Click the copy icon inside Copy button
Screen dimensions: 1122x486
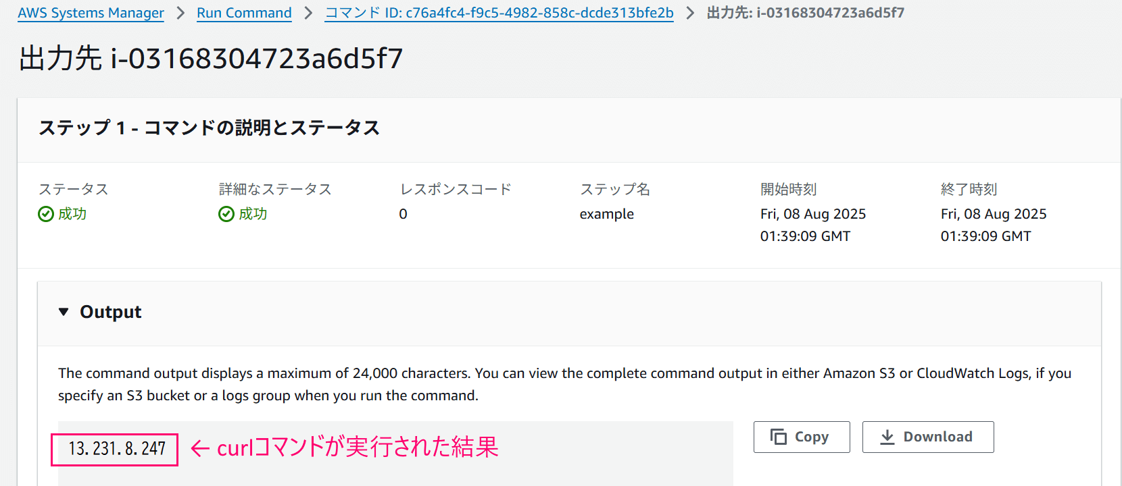click(x=779, y=437)
